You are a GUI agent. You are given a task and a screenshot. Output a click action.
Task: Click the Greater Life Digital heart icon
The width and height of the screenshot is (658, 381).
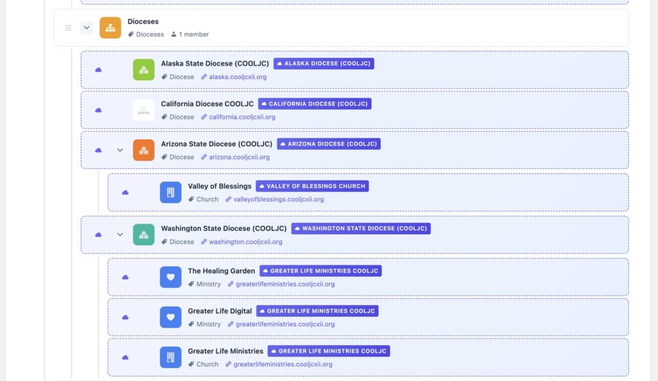click(x=170, y=317)
